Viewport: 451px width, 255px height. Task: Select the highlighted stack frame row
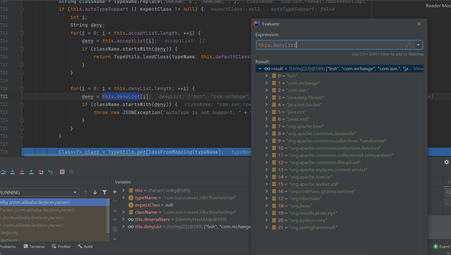53,202
